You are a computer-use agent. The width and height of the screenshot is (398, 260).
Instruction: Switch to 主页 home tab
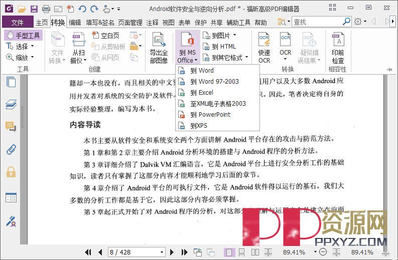(x=42, y=23)
